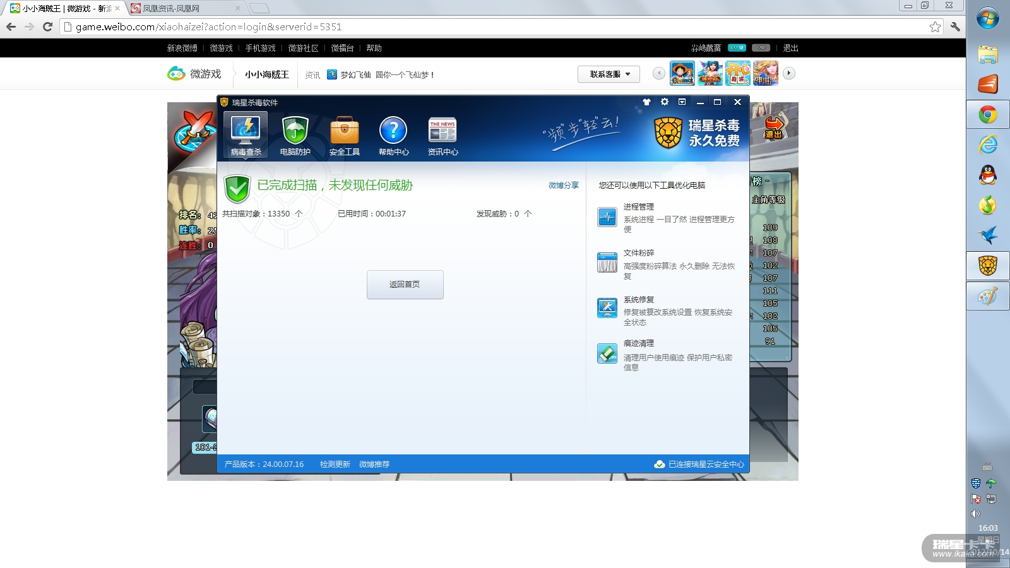
Task: Click 退出 logout link in Weibo header
Action: pos(790,48)
